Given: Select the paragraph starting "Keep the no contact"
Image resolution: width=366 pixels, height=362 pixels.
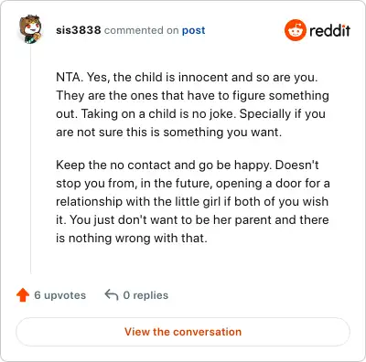Looking at the screenshot, I should click(x=193, y=201).
